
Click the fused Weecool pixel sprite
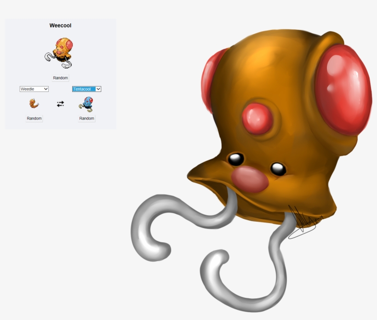(x=60, y=50)
